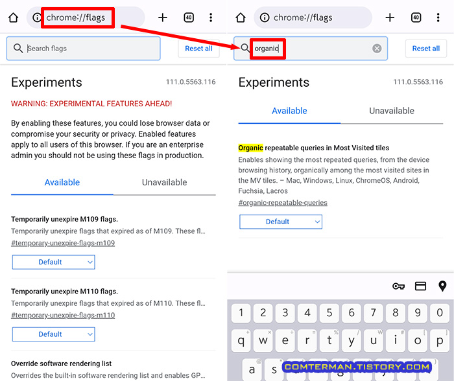The image size is (454, 381).
Task: Open a new tab with plus icon in right browser
Action: (390, 17)
